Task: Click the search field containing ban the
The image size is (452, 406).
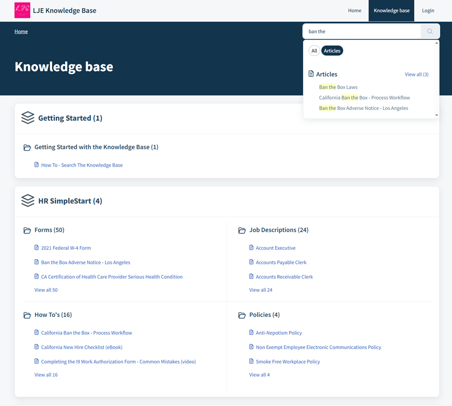Action: click(x=362, y=31)
